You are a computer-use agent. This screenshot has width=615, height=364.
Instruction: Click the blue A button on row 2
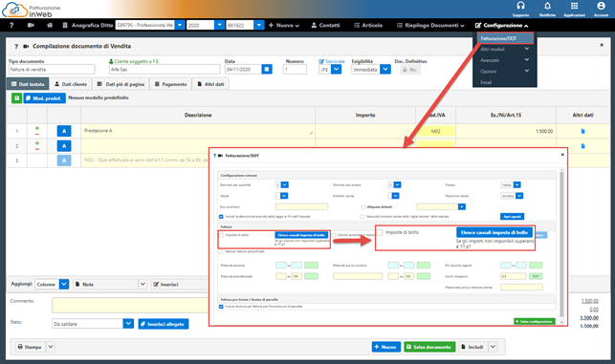point(64,146)
